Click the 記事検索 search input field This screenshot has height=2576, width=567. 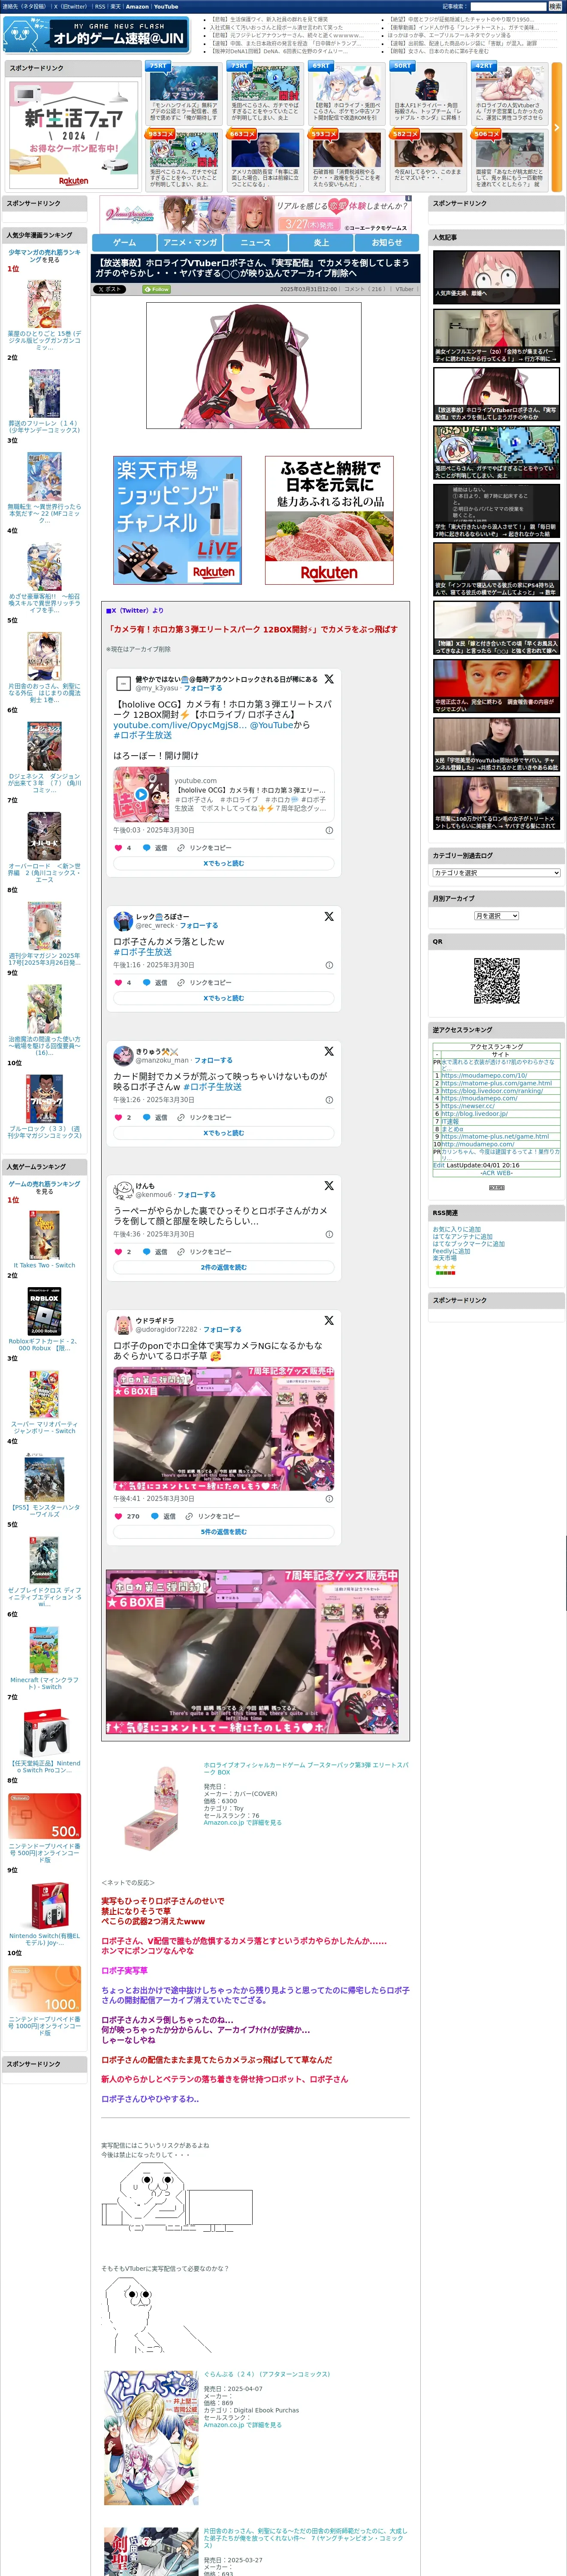[x=508, y=6]
